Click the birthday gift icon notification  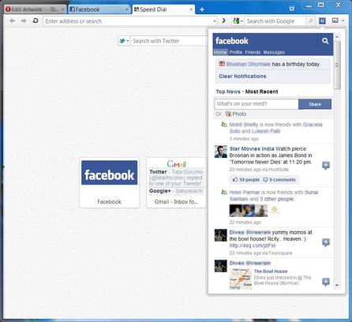tap(222, 64)
